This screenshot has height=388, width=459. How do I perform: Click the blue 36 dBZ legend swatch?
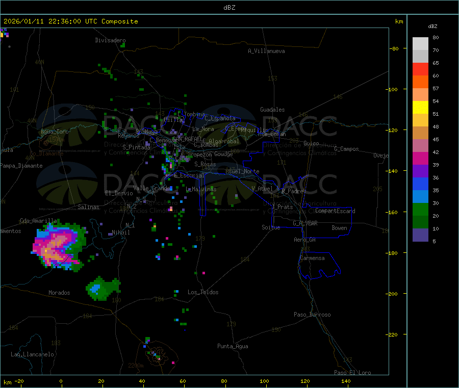pyautogui.click(x=420, y=184)
